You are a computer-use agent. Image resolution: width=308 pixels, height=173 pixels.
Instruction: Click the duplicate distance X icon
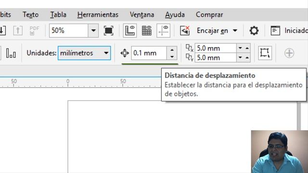(x=189, y=48)
